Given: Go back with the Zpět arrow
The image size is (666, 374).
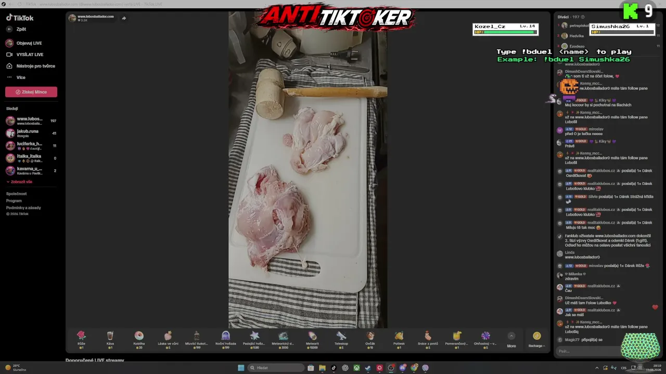Looking at the screenshot, I should point(9,29).
